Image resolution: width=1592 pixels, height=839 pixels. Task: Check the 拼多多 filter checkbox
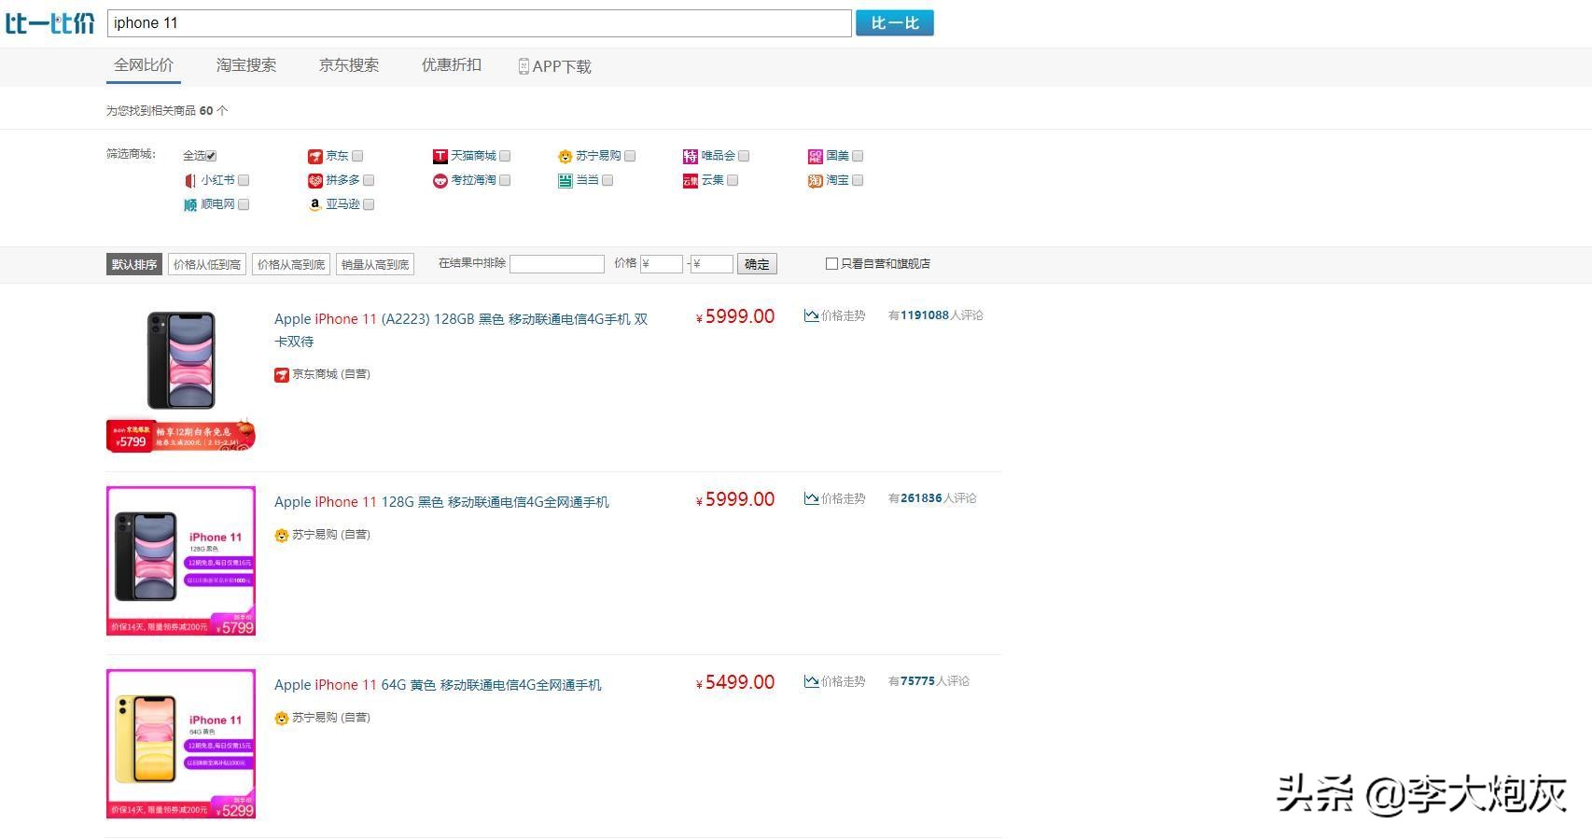(369, 180)
